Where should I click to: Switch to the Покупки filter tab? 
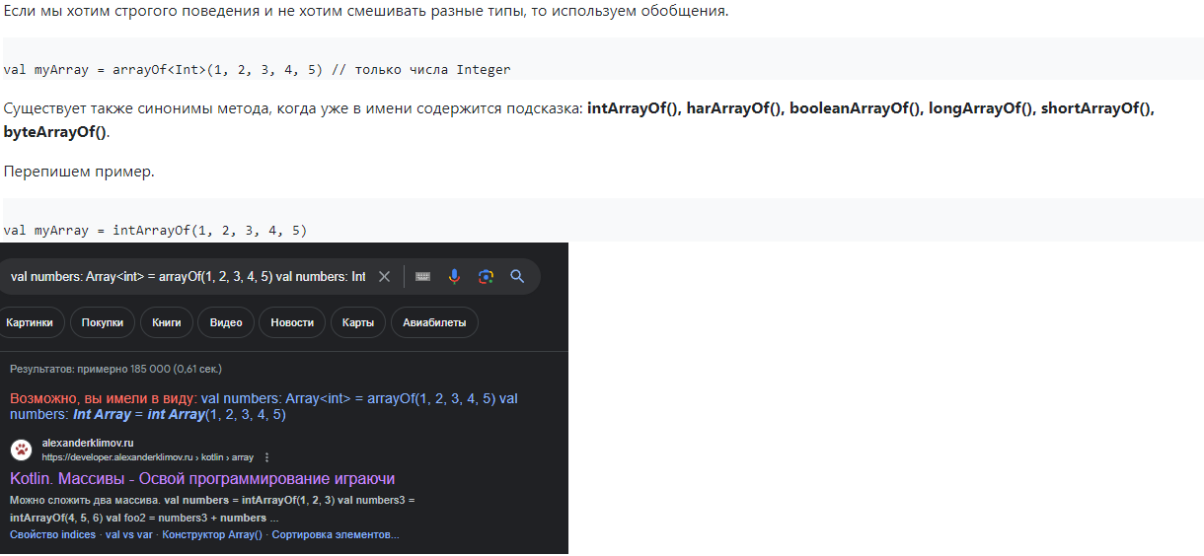point(103,322)
